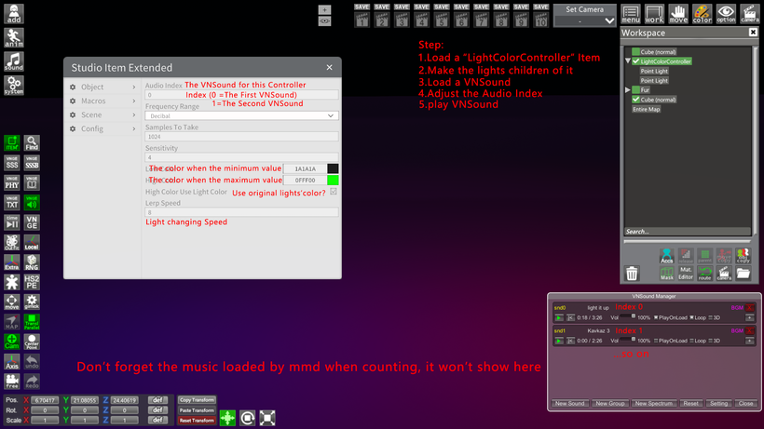The height and width of the screenshot is (429, 764).
Task: Click the green high color swatch
Action: pos(333,180)
